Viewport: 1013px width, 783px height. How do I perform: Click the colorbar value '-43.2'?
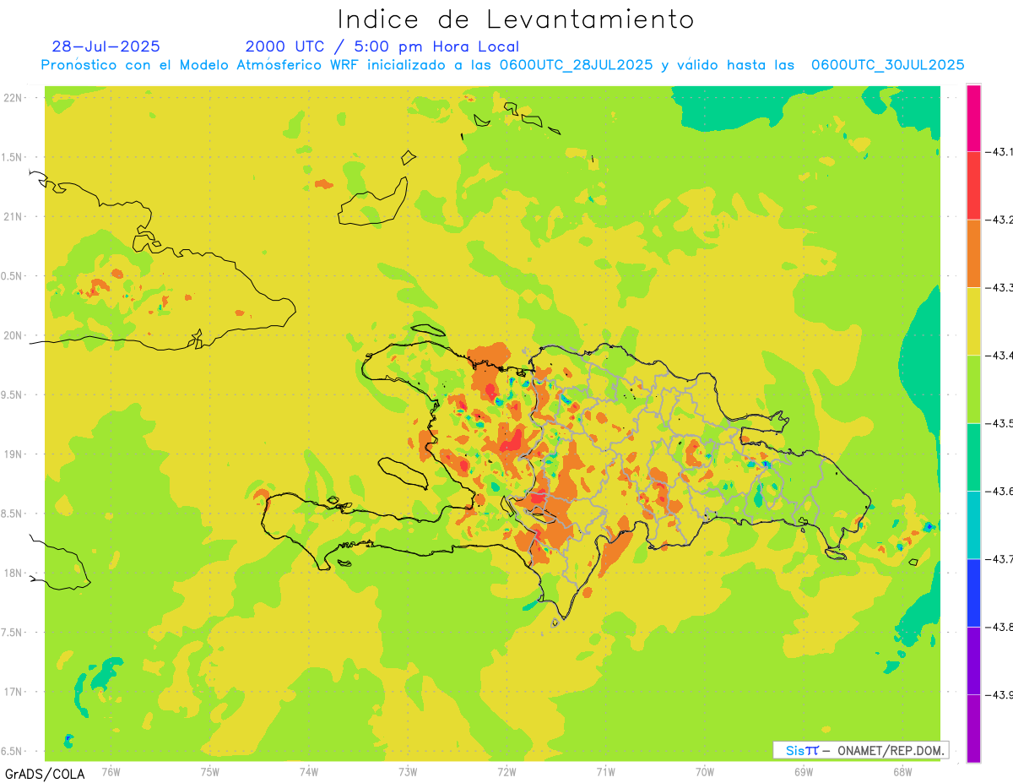(x=1000, y=220)
